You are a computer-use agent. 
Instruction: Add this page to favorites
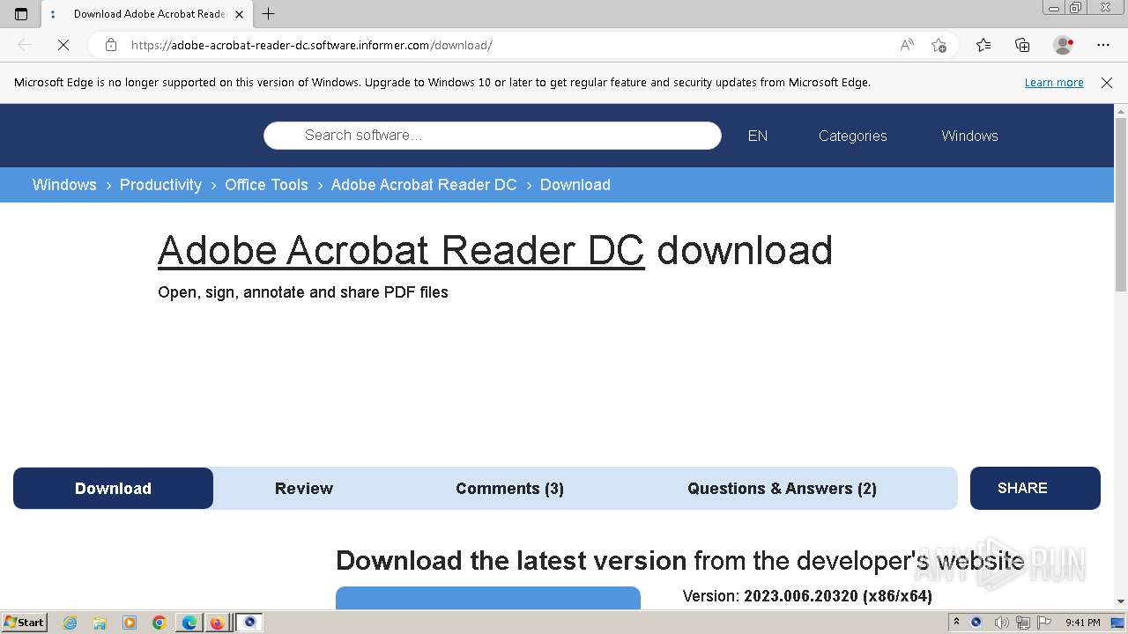tap(939, 45)
